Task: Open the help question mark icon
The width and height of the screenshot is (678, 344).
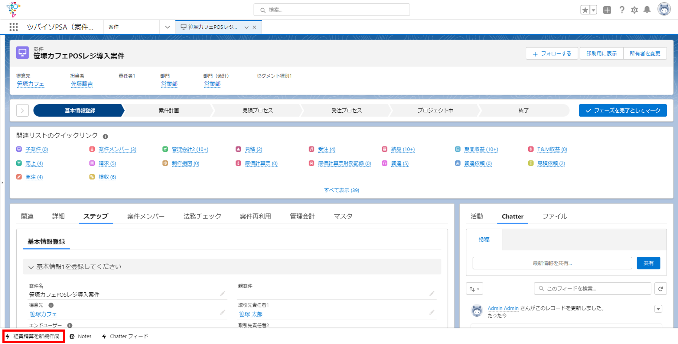Action: pyautogui.click(x=622, y=10)
